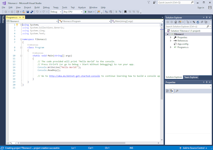Click the Navigate Backward toolbar icon
Viewport: 213px width, 150px height.
tap(6, 12)
